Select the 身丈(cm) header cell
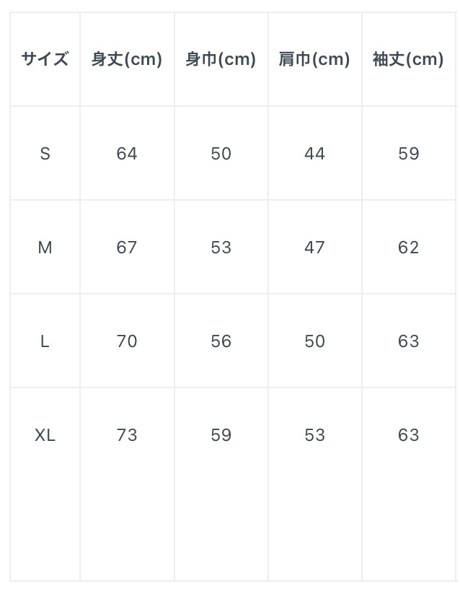The width and height of the screenshot is (460, 591). click(x=127, y=59)
